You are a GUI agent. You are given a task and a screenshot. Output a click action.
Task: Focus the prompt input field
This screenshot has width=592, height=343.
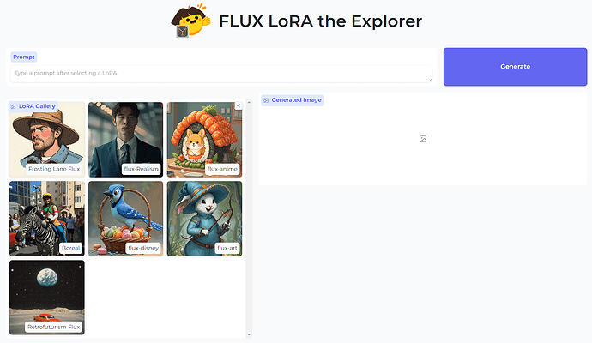[221, 74]
